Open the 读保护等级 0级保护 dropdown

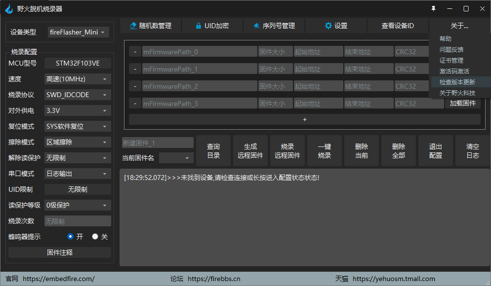tap(78, 205)
